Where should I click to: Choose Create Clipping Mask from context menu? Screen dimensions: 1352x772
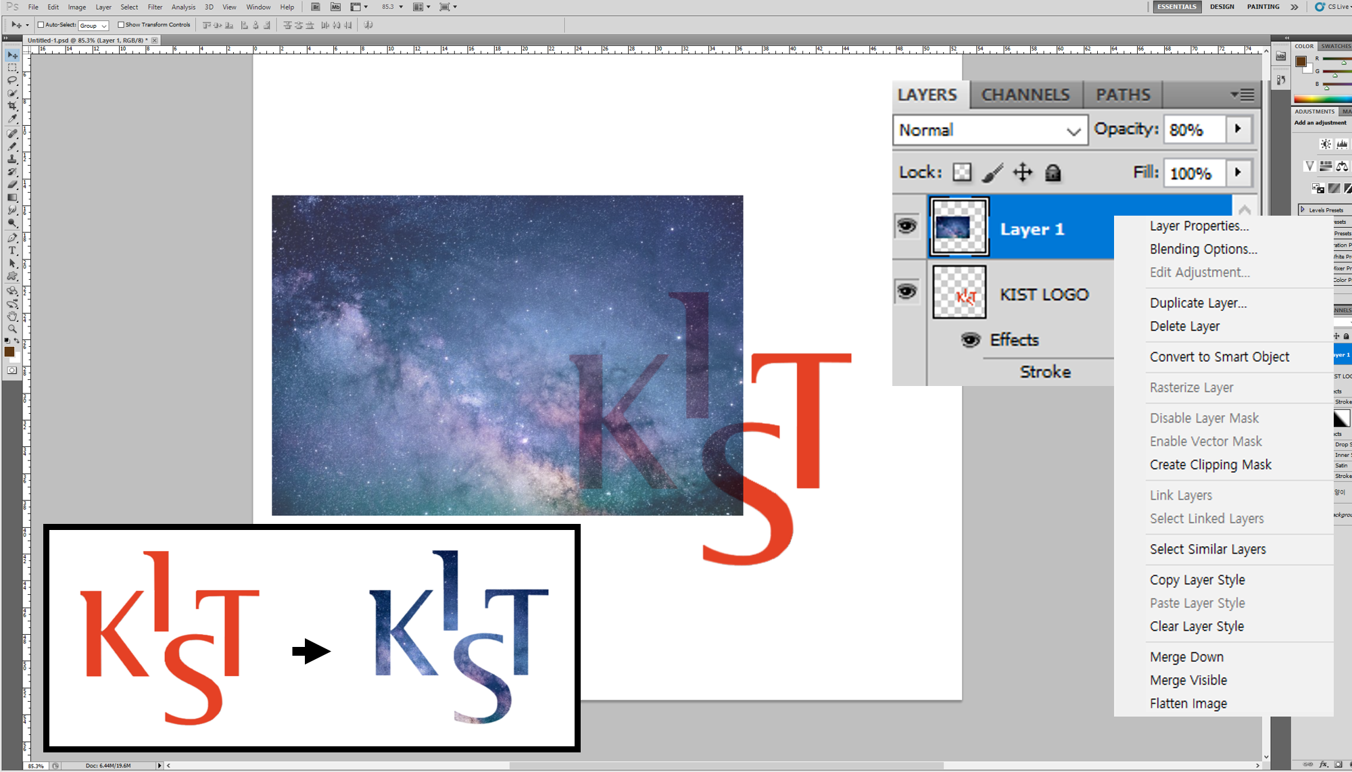click(x=1210, y=464)
